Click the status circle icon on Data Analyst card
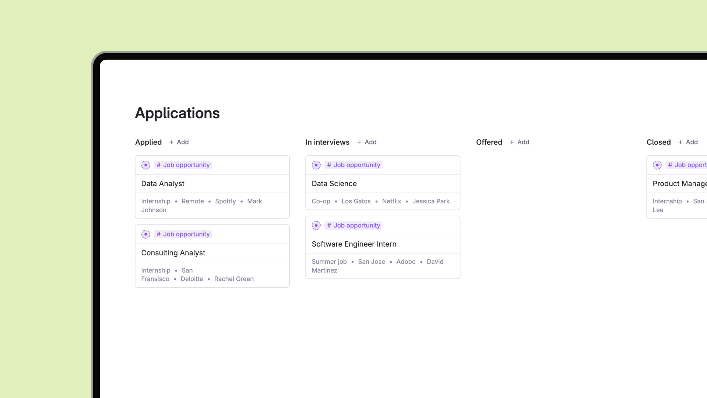 146,165
